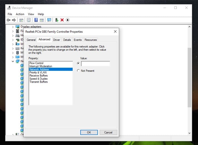The width and height of the screenshot is (198, 145).
Task: Click the red X Uninstall device icon
Action: click(62, 20)
